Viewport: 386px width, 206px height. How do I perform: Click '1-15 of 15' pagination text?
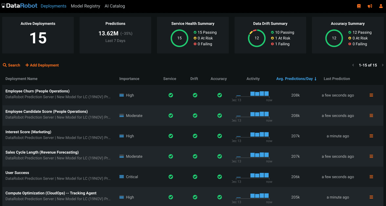pyautogui.click(x=368, y=65)
